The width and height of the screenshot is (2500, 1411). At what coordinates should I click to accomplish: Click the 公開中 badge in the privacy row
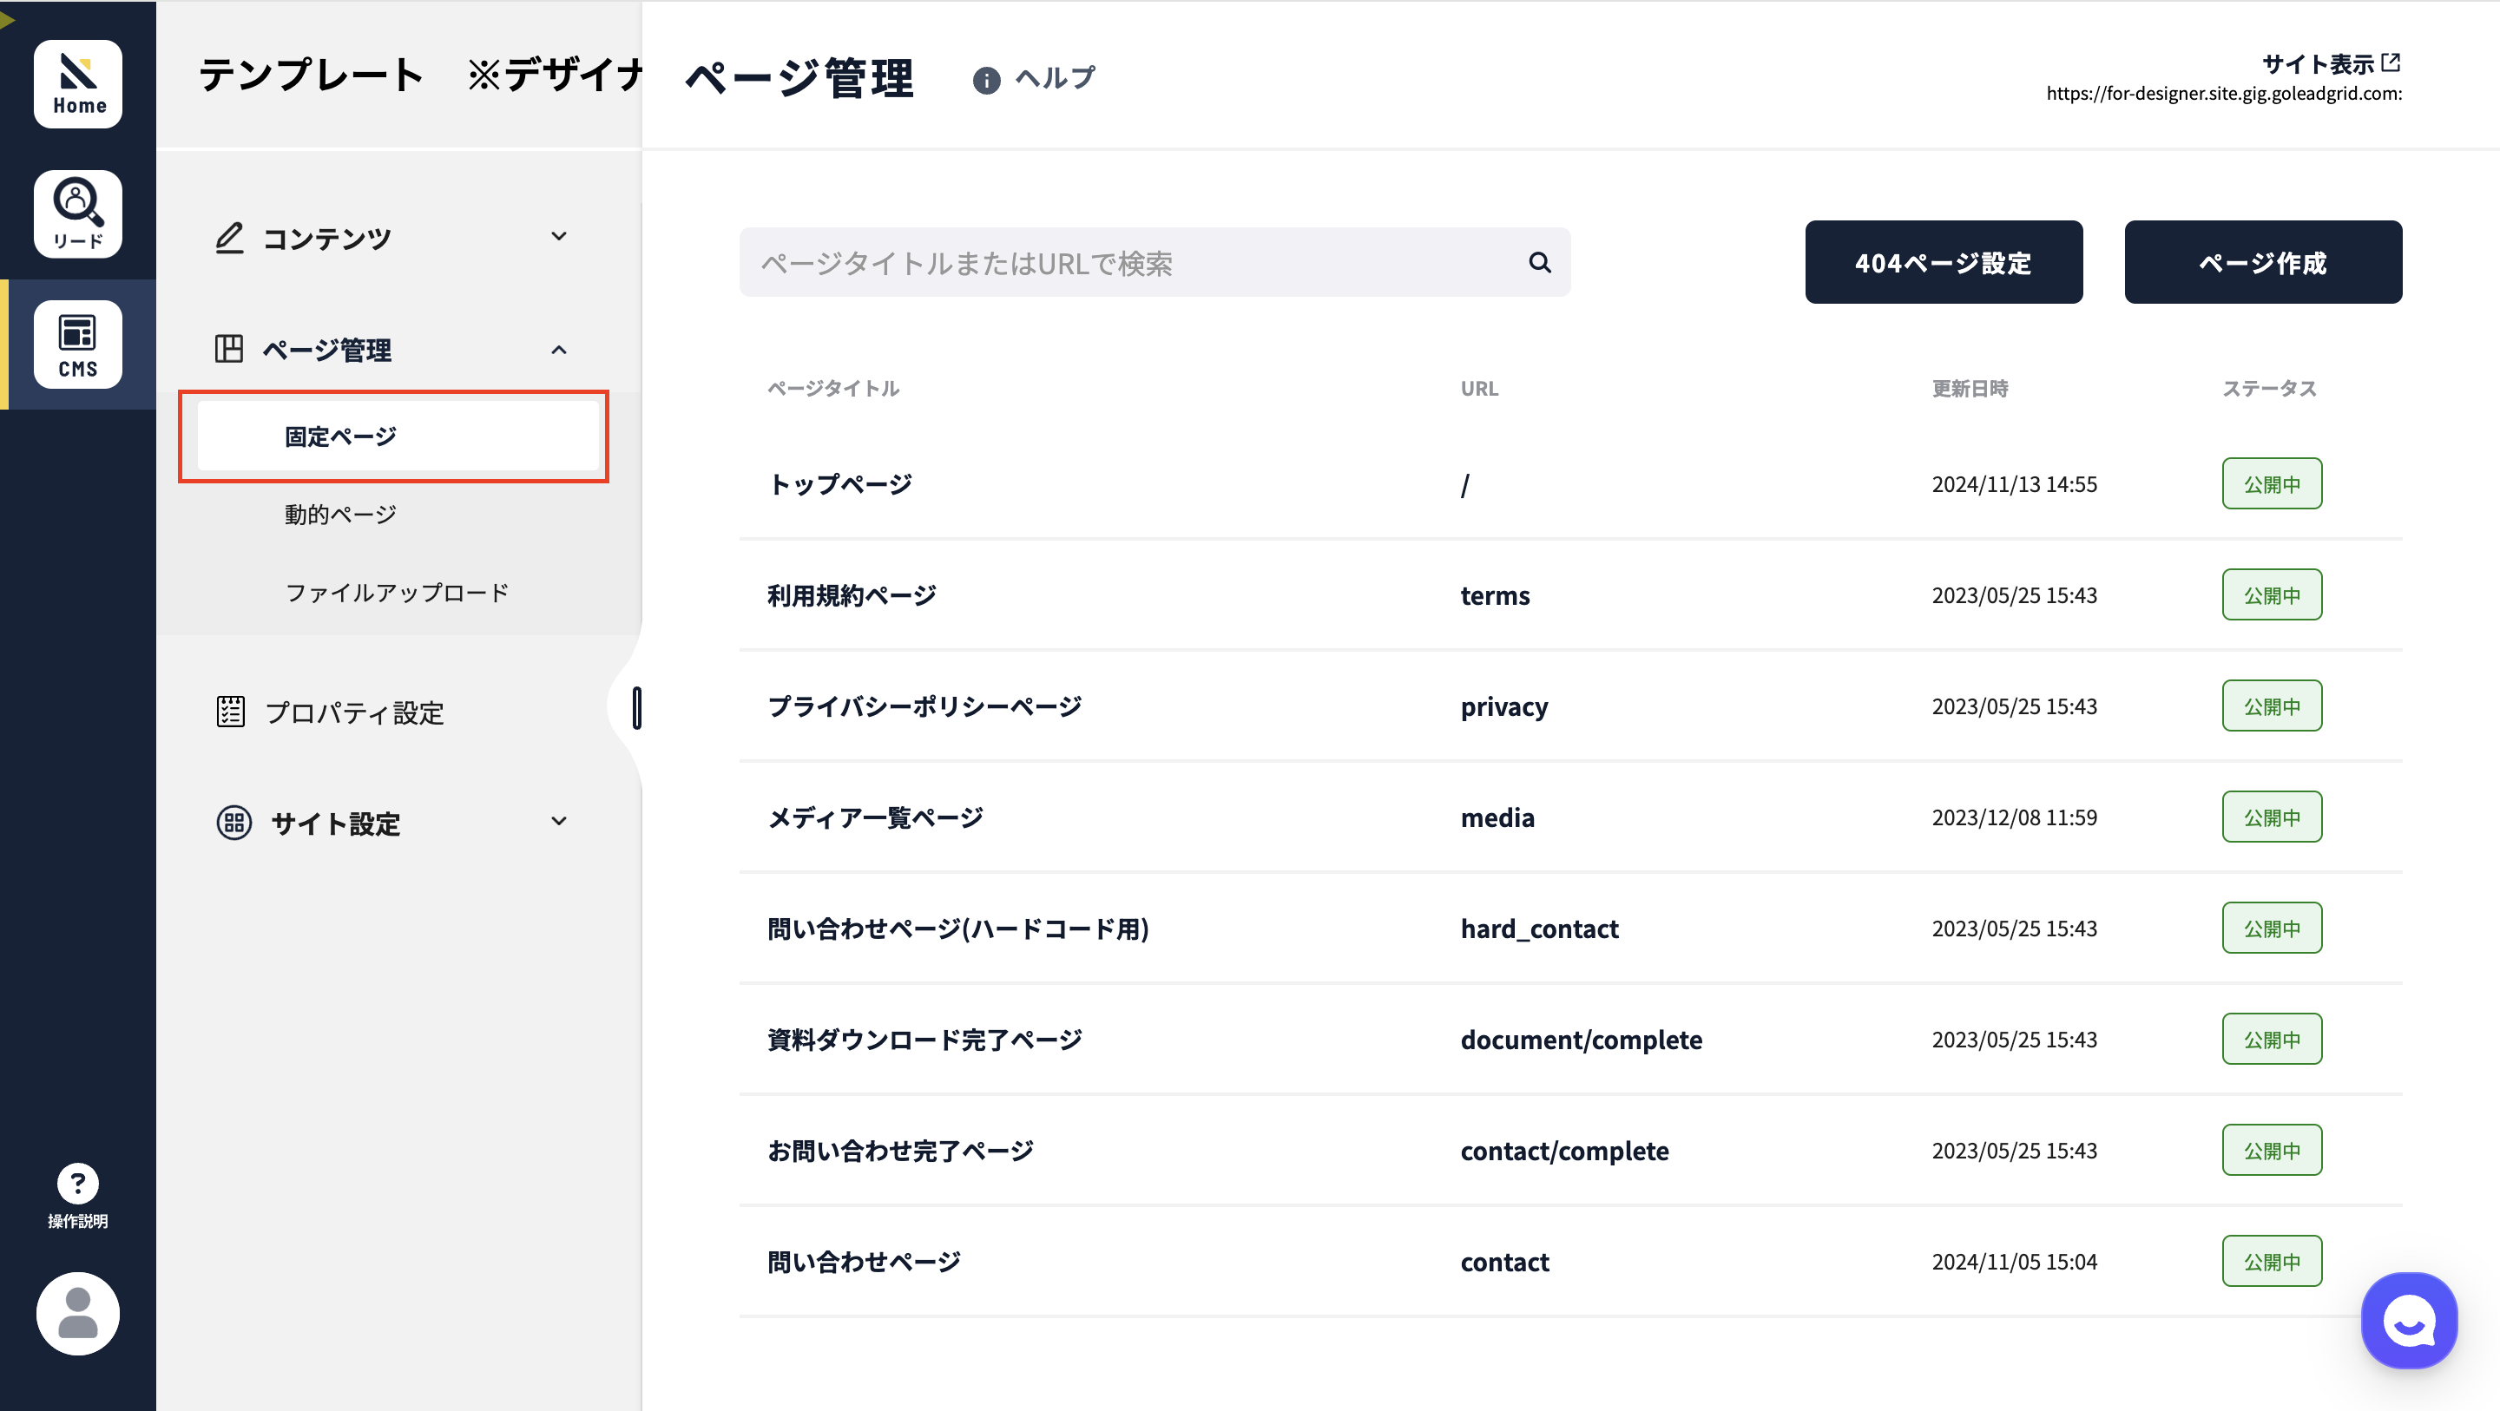[2272, 706]
